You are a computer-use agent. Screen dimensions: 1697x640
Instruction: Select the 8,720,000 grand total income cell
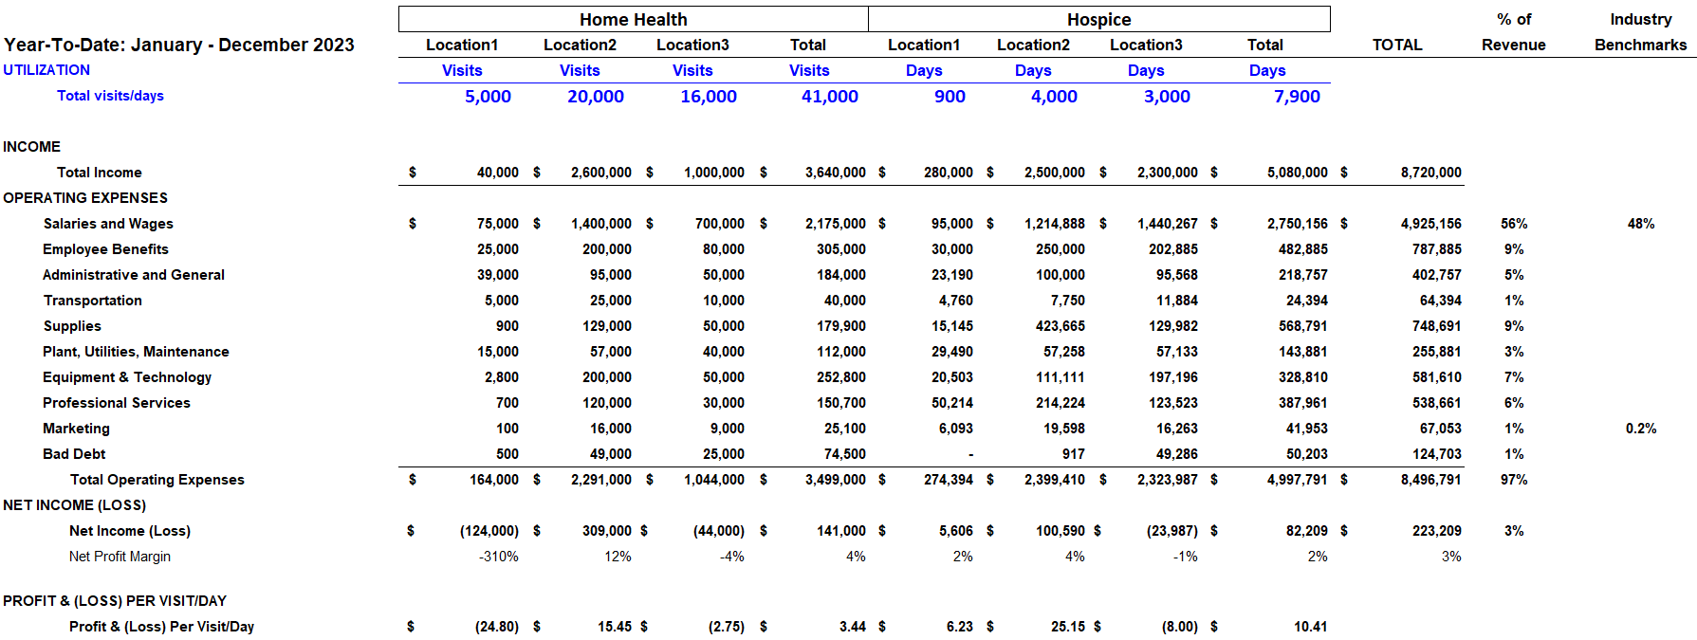[1430, 173]
